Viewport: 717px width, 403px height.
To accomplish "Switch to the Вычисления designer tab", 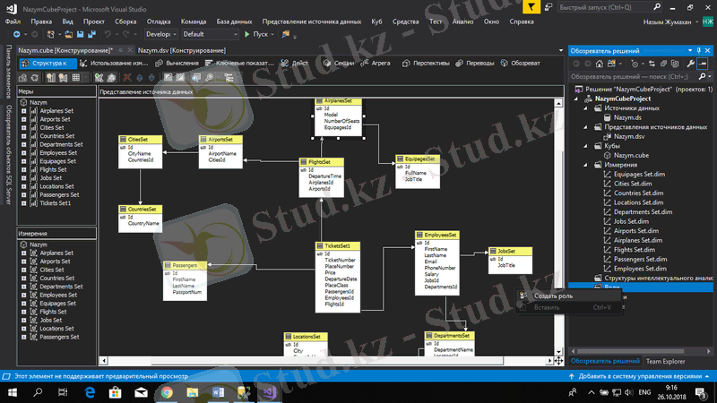I will (177, 63).
